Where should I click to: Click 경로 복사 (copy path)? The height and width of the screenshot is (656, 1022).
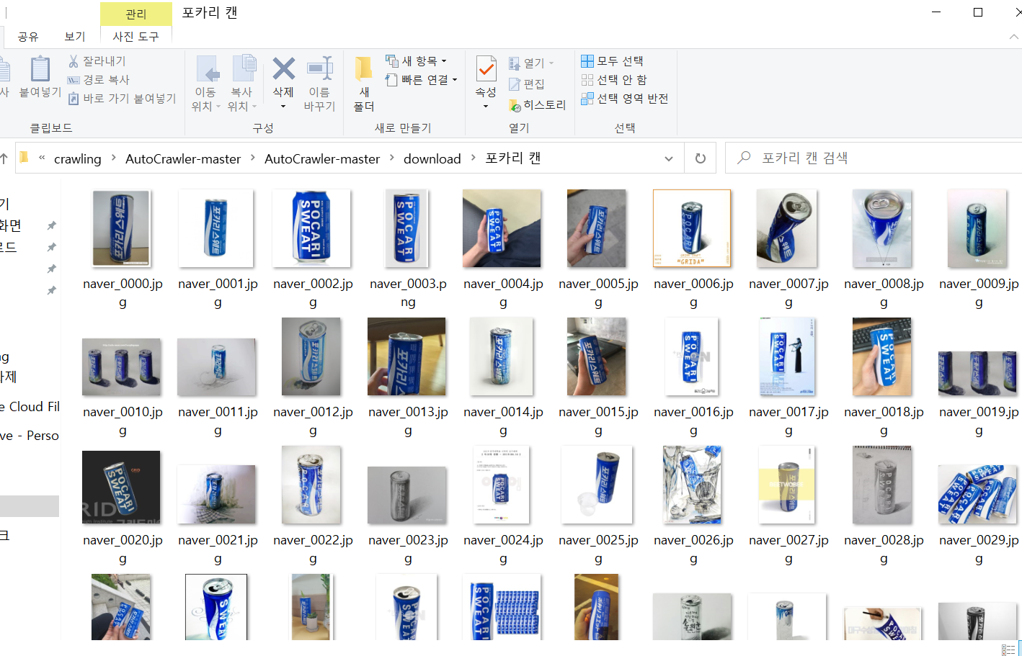coord(98,80)
